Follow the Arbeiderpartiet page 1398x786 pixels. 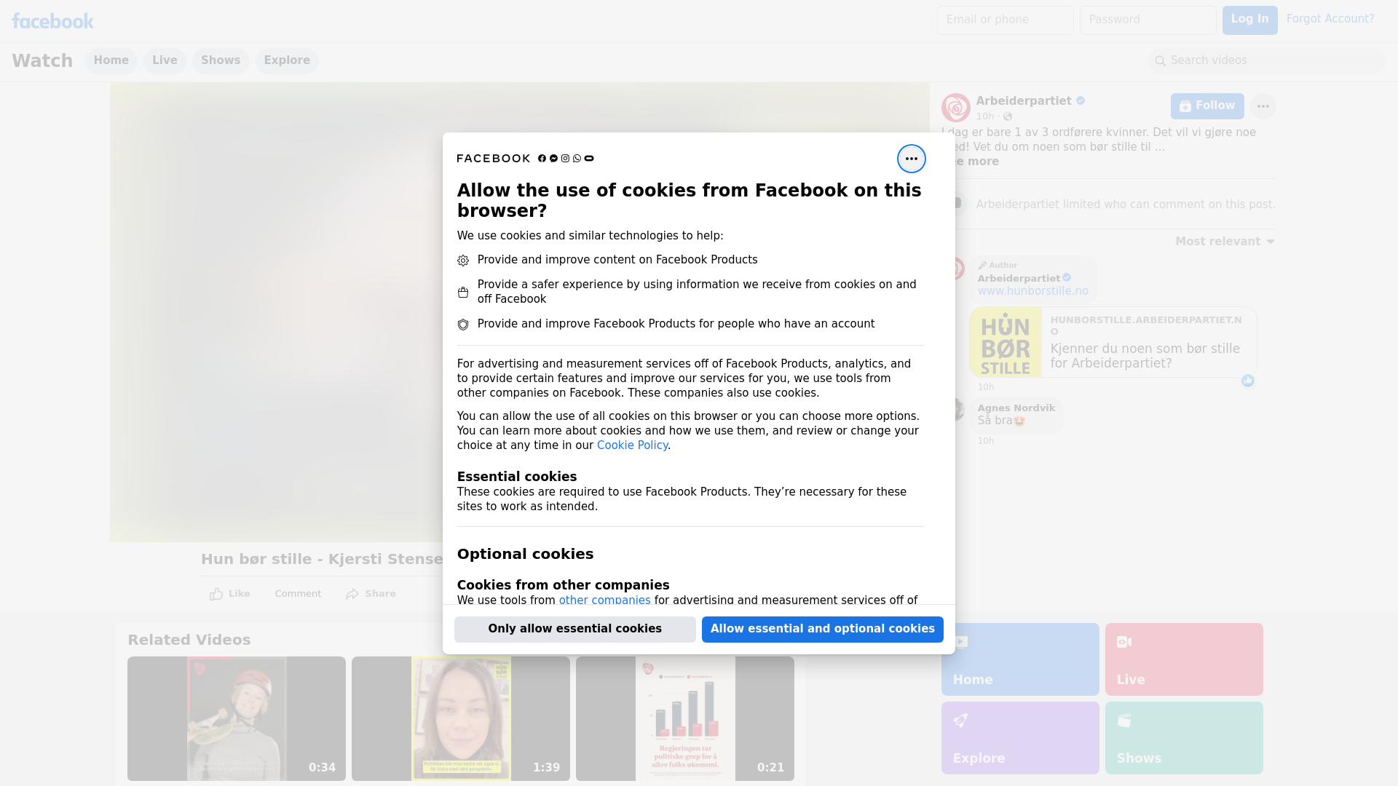coord(1207,106)
